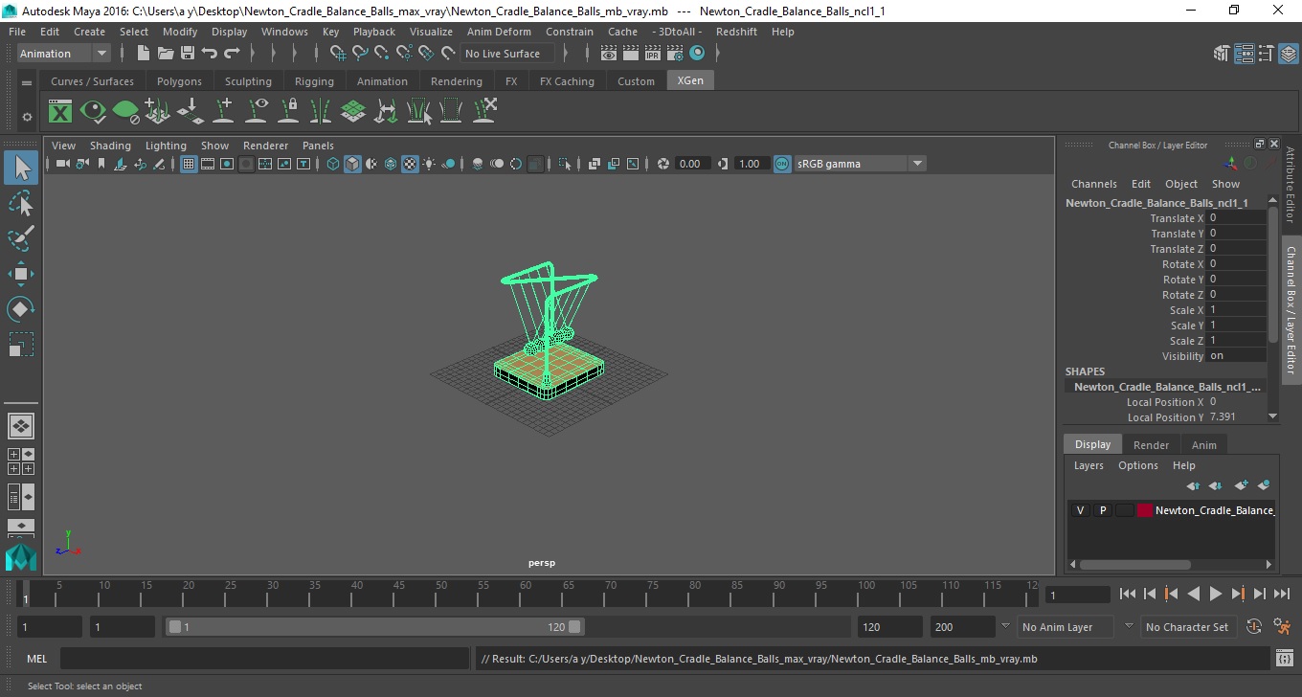Click the Redo arrow icon

click(232, 54)
